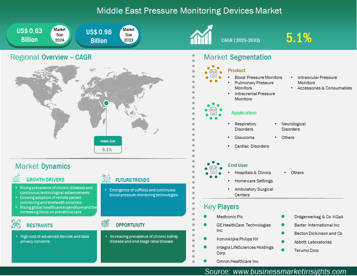357x276 pixels.
Task: Click the Product segmentation dotted circle icon
Action: 213,74
